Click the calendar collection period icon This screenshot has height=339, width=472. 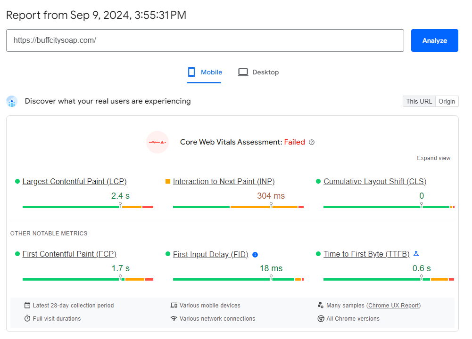(27, 306)
